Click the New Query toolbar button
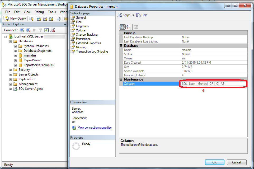 click(15, 18)
